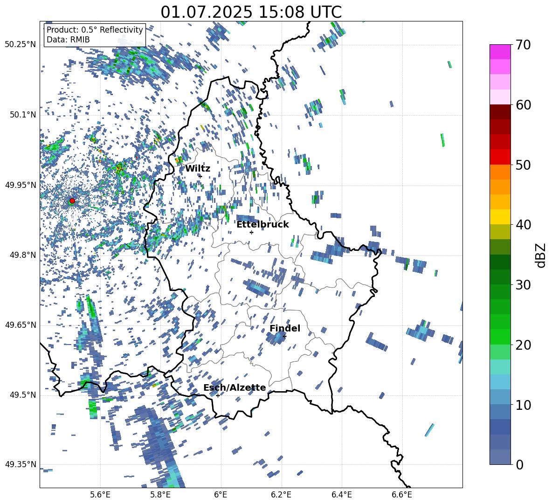
Task: Click the Ettelbruck location cross marker
Action: [251, 232]
